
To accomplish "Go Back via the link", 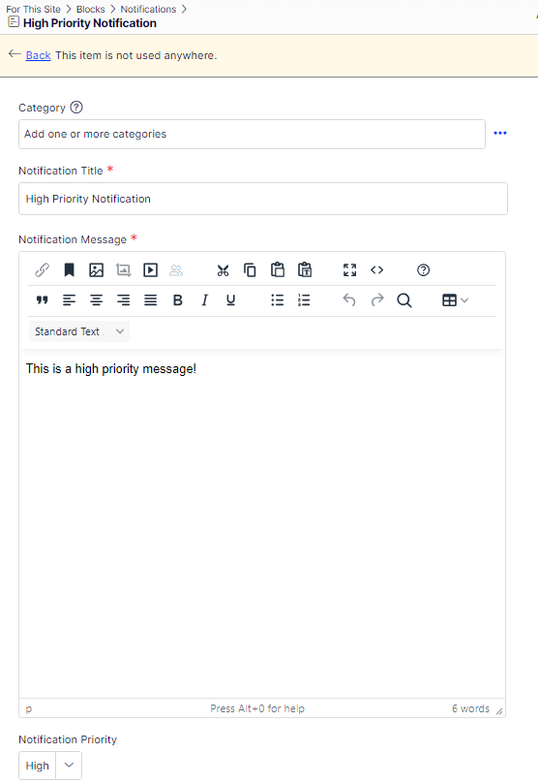I will click(39, 55).
